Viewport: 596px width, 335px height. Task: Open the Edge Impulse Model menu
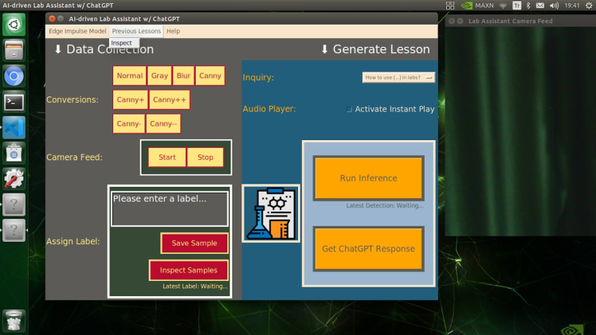[77, 31]
